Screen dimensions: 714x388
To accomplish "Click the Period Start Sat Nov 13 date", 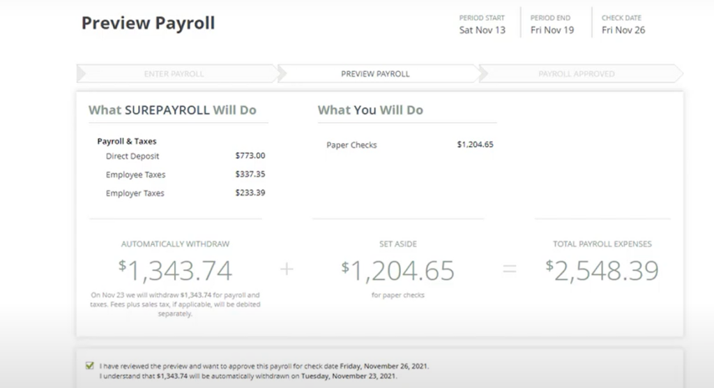I will click(483, 30).
